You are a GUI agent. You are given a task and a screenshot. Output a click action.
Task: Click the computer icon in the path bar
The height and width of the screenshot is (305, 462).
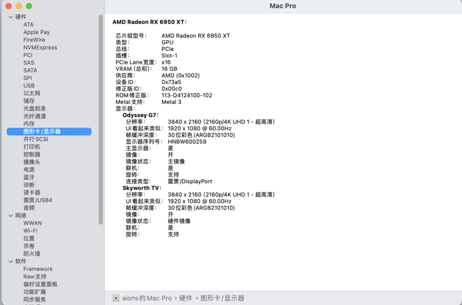116,298
